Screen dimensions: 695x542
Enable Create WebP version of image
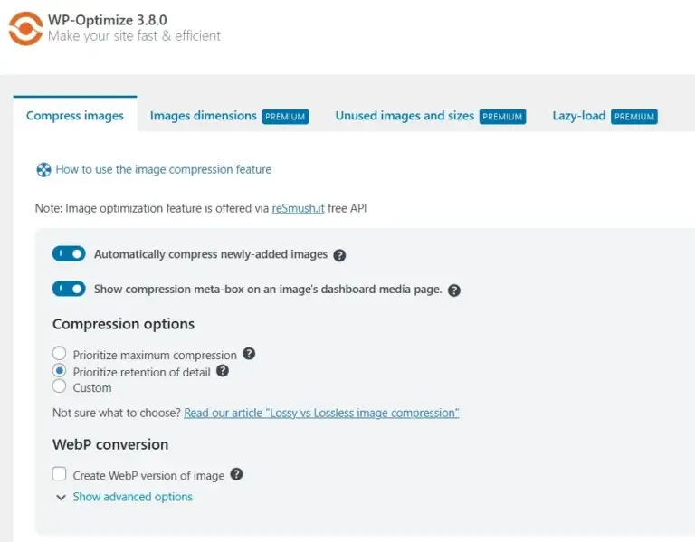tap(60, 474)
